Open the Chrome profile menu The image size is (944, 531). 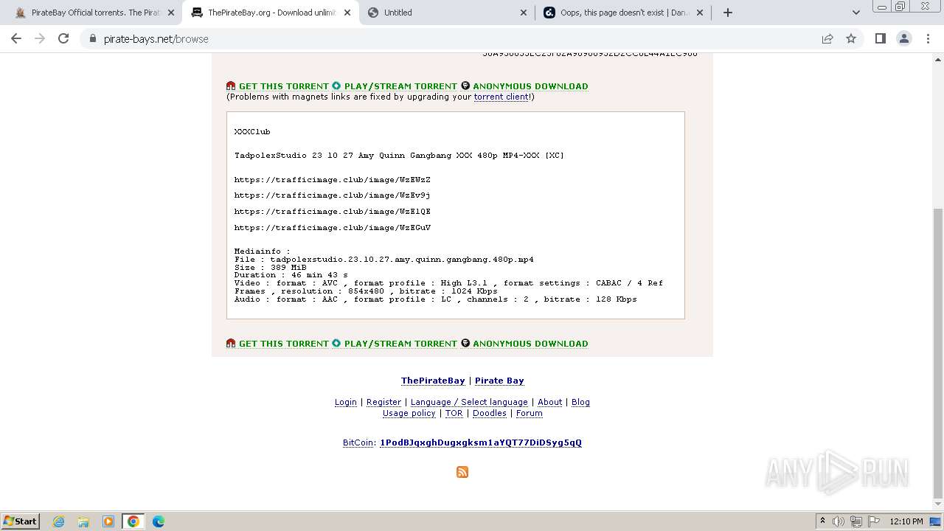point(904,38)
